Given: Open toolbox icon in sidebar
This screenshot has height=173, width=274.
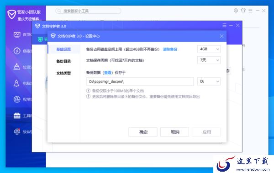Looking at the screenshot, I should point(17,116).
